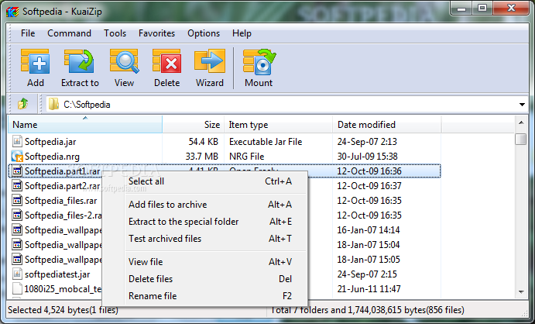Image resolution: width=535 pixels, height=324 pixels.
Task: Click the 33.7 MB size cell
Action: 201,157
